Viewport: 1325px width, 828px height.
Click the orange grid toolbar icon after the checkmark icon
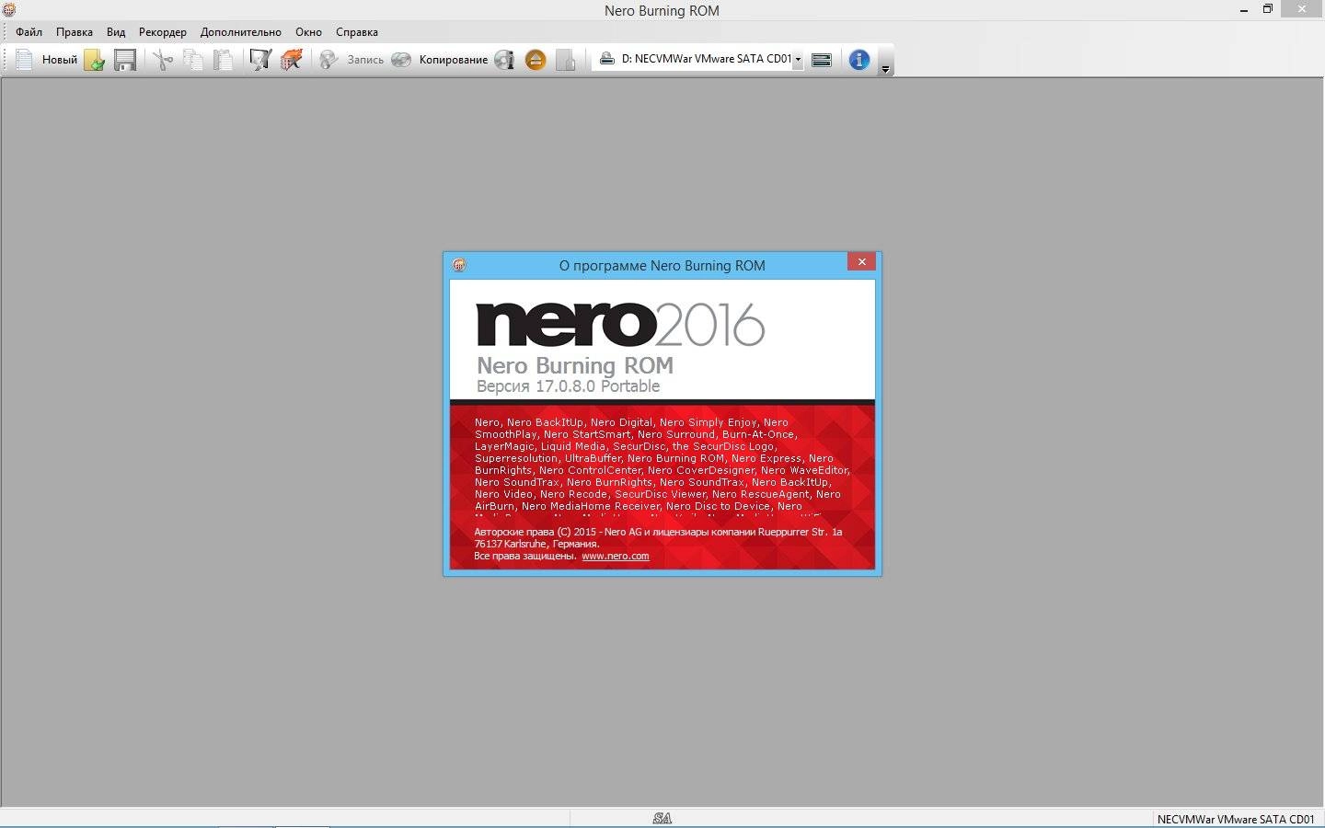[292, 60]
